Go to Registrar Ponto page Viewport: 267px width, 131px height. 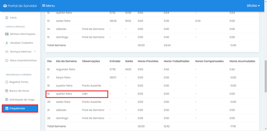19,82
